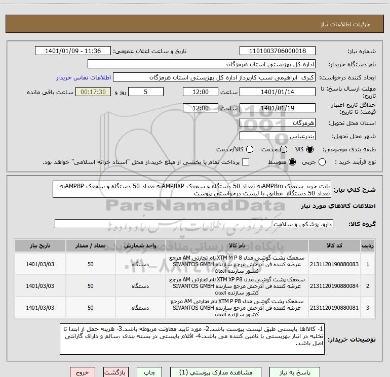Click the price validity date 1401/01/19
Viewport: 390px width, 377px height.
[x=278, y=108]
